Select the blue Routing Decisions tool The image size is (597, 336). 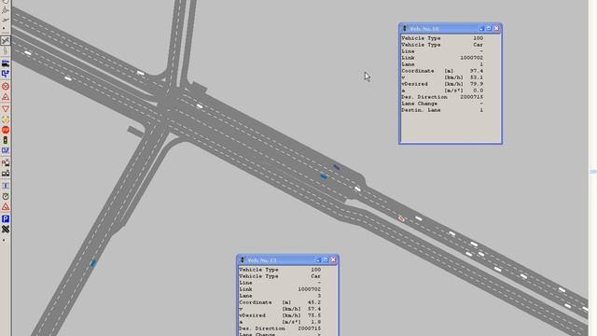[x=6, y=74]
